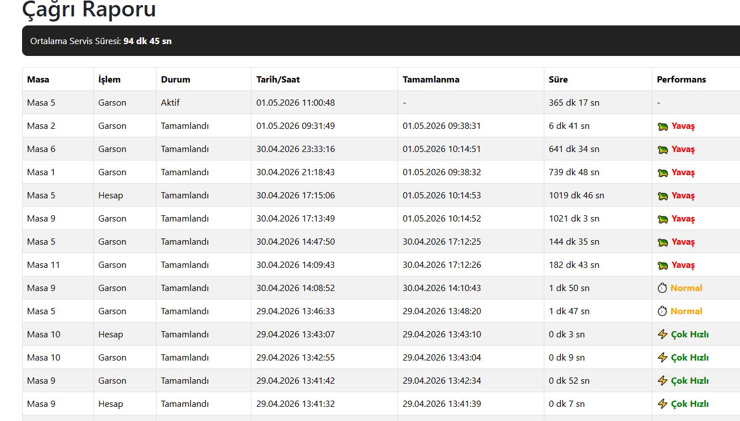Click the duration 1021 dk 3 sn
Viewport: 740px width, 421px height.
[x=574, y=219]
